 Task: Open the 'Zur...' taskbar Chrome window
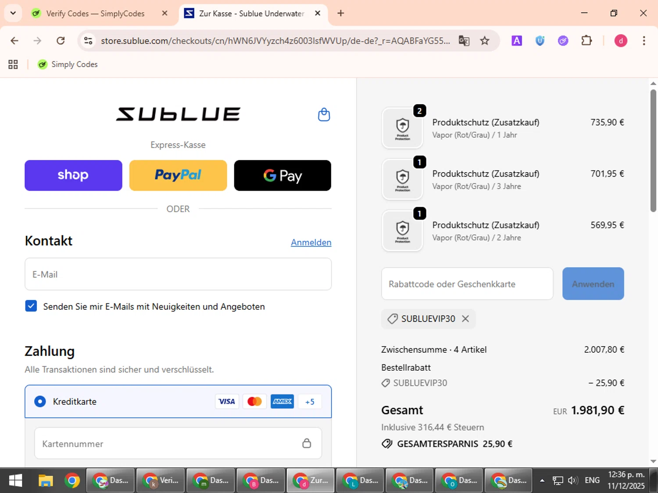[311, 481]
